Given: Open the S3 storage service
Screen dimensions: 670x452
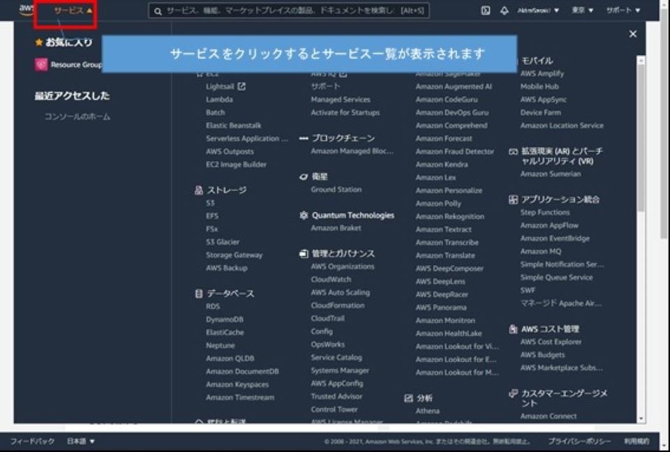Looking at the screenshot, I should coord(210,203).
